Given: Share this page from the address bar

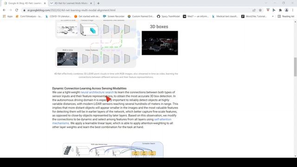Looking at the screenshot, I should pyautogui.click(x=254, y=10).
